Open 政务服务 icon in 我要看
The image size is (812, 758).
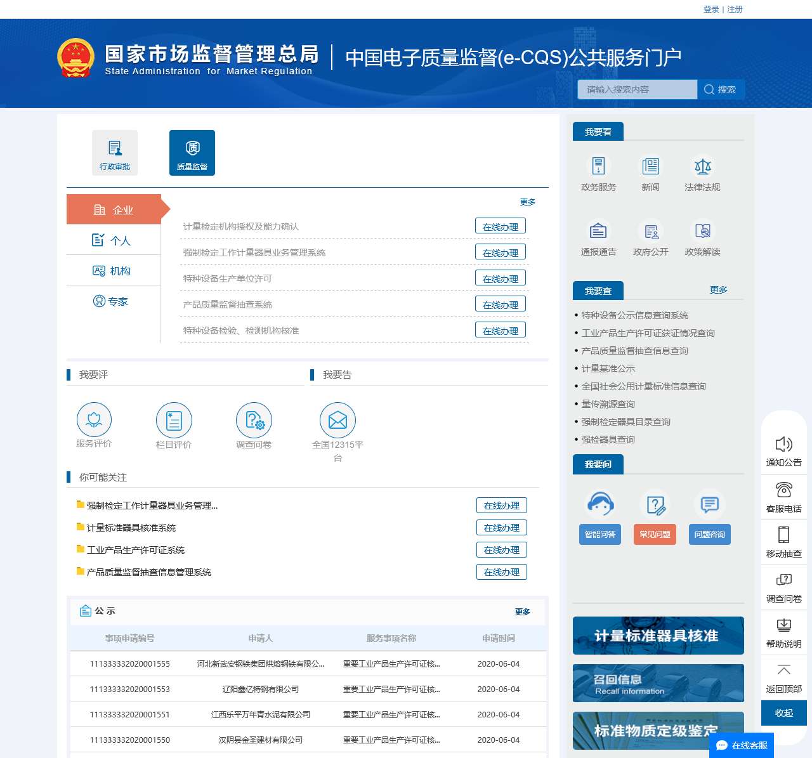(598, 166)
